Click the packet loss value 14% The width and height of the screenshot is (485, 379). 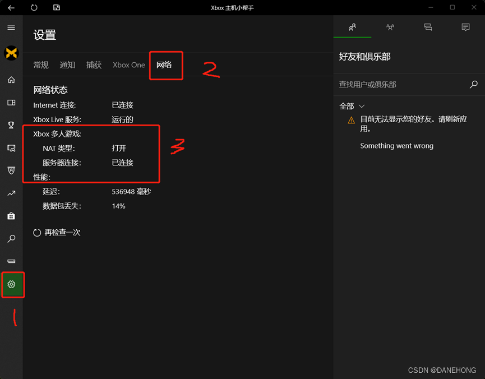(118, 206)
